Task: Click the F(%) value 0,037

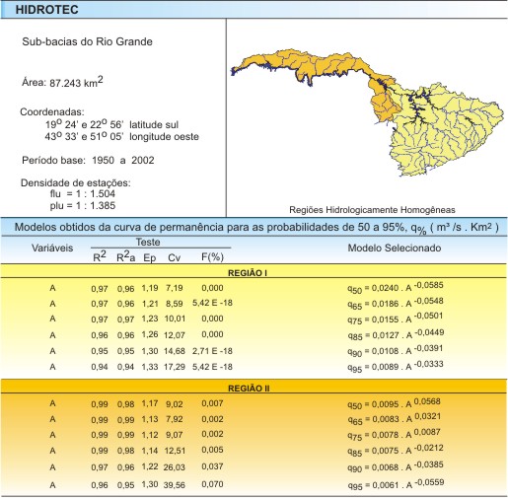Action: pyautogui.click(x=212, y=466)
